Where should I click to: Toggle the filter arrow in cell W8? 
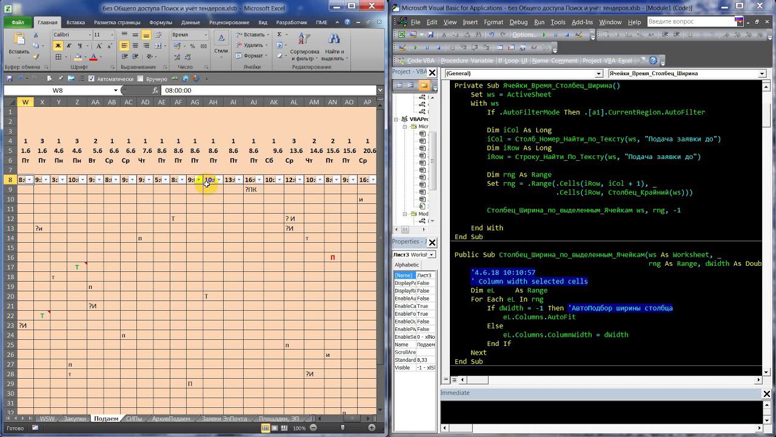coord(30,180)
